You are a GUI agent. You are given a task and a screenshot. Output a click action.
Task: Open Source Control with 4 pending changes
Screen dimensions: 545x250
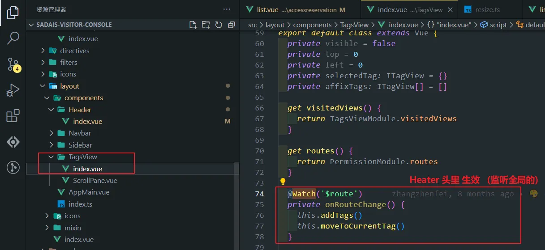coord(13,64)
